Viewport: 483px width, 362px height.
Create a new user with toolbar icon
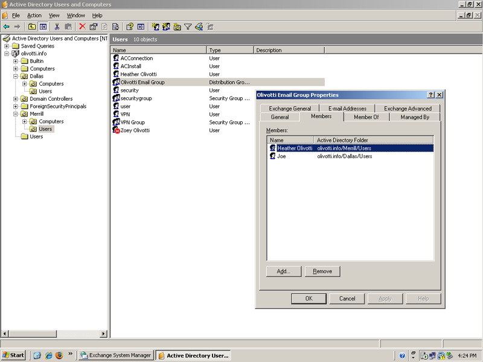pyautogui.click(x=156, y=27)
